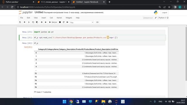This screenshot has height=105, width=187.
Task: Click the output area prompt Out[26]
Action: pyautogui.click(x=28, y=47)
